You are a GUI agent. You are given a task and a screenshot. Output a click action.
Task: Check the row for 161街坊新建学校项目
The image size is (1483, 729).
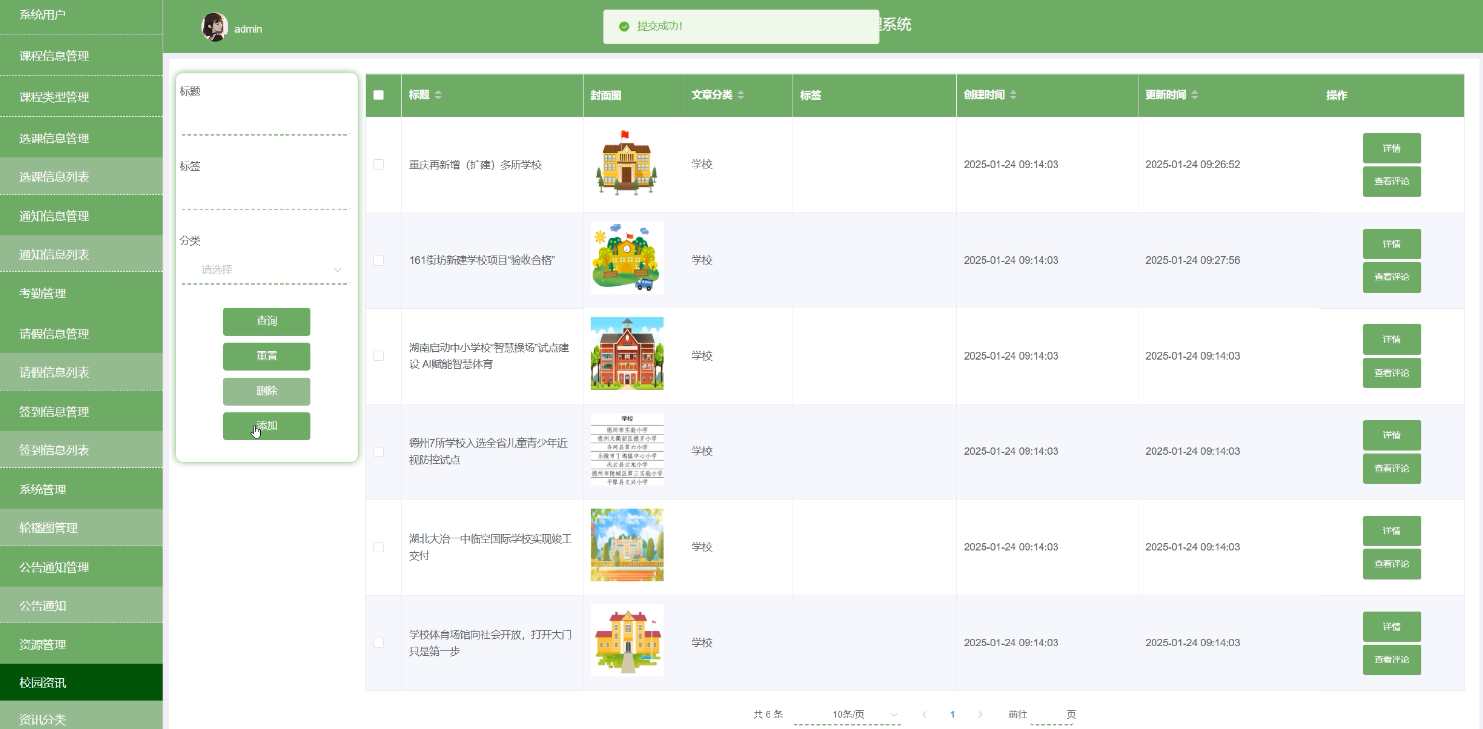tap(378, 260)
